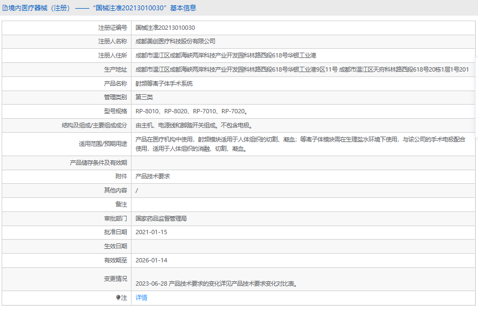Click the 变更情况 row label
Viewport: 478px width, 309px height.
pyautogui.click(x=115, y=279)
